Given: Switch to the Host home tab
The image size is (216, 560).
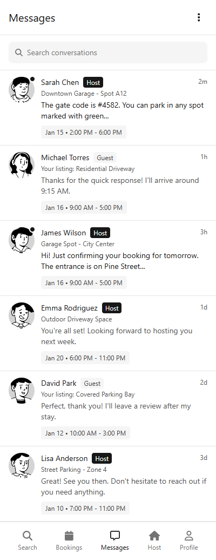Looking at the screenshot, I should pos(154,541).
